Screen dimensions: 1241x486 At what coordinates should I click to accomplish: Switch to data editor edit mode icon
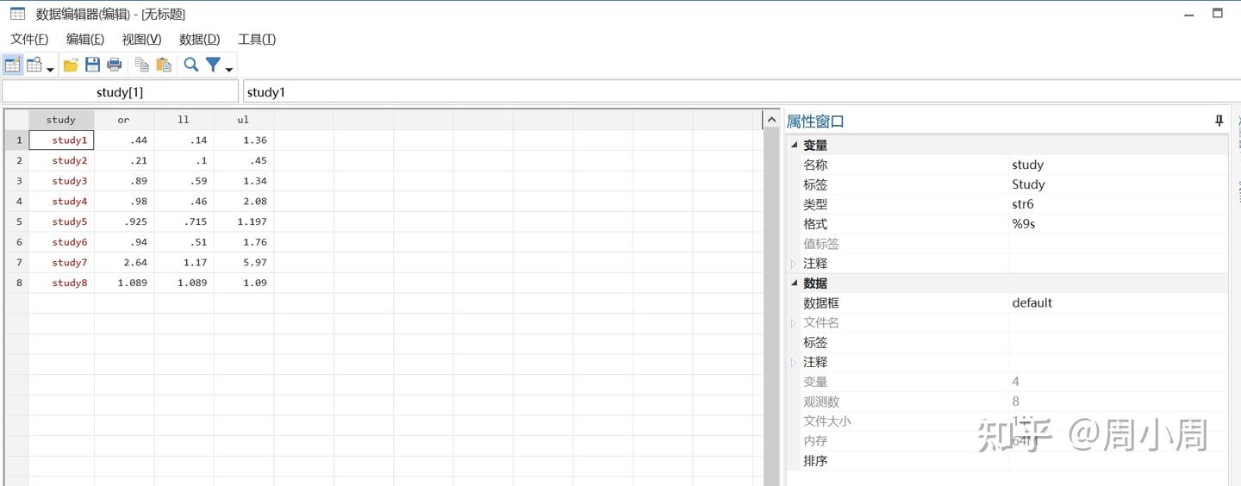[x=13, y=65]
